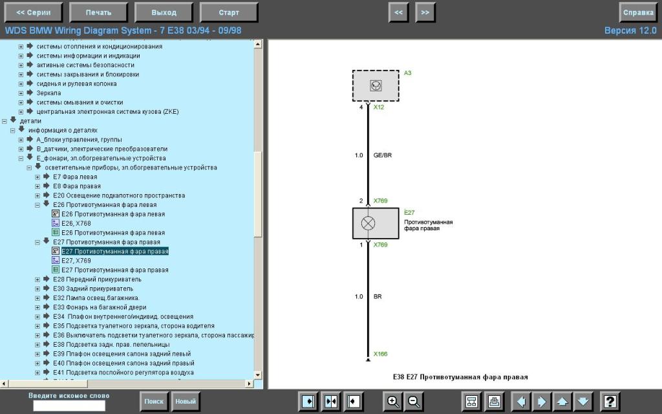
Task: Click connector icon beside E26, X768
Action: tap(56, 223)
